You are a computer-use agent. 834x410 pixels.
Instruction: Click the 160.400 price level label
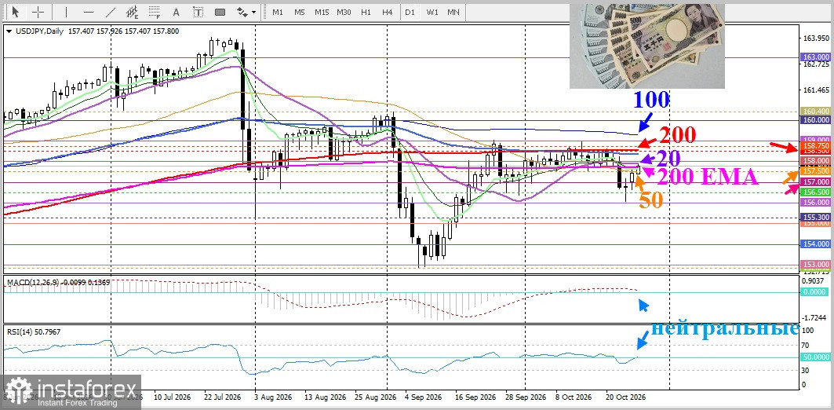(815, 112)
